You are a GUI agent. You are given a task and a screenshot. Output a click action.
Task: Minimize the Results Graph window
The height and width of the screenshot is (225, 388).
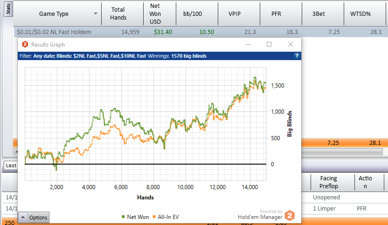pyautogui.click(x=248, y=45)
